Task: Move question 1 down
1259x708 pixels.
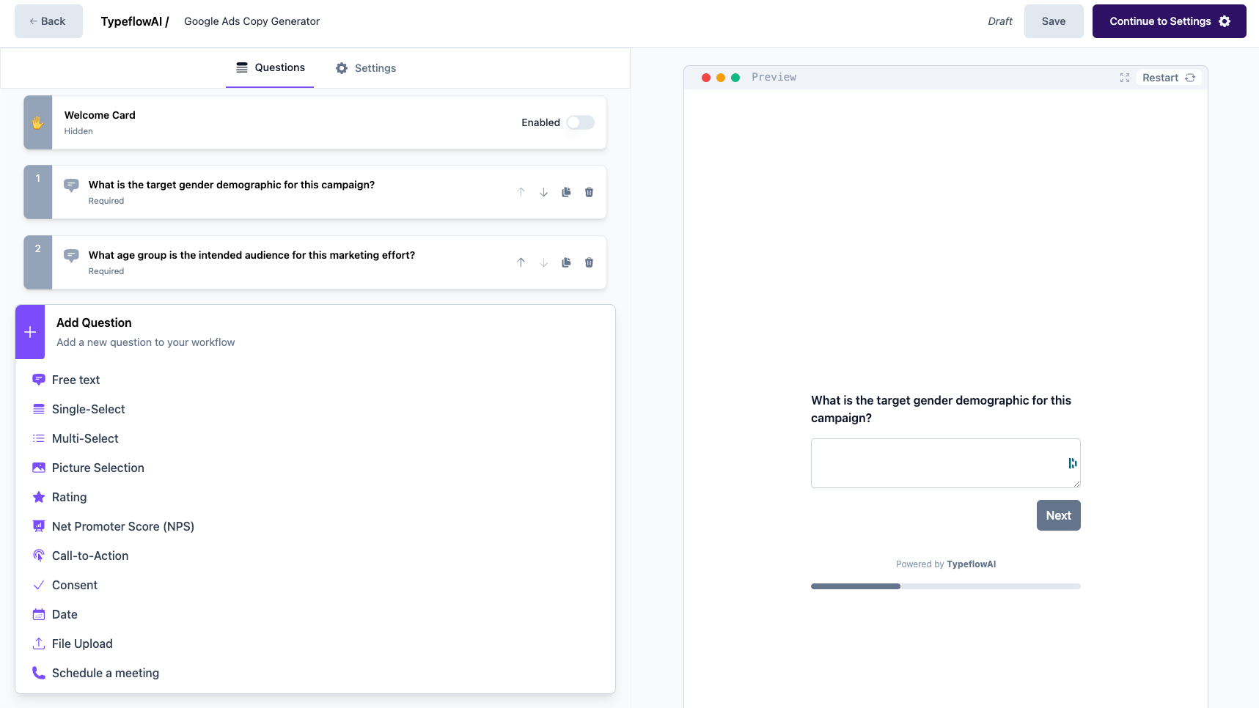Action: [x=543, y=192]
